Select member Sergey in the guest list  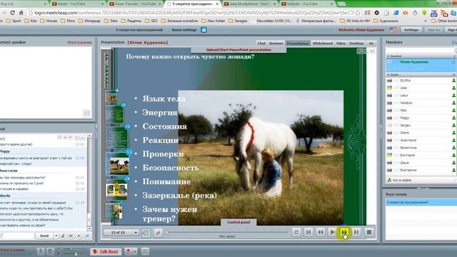(421, 126)
